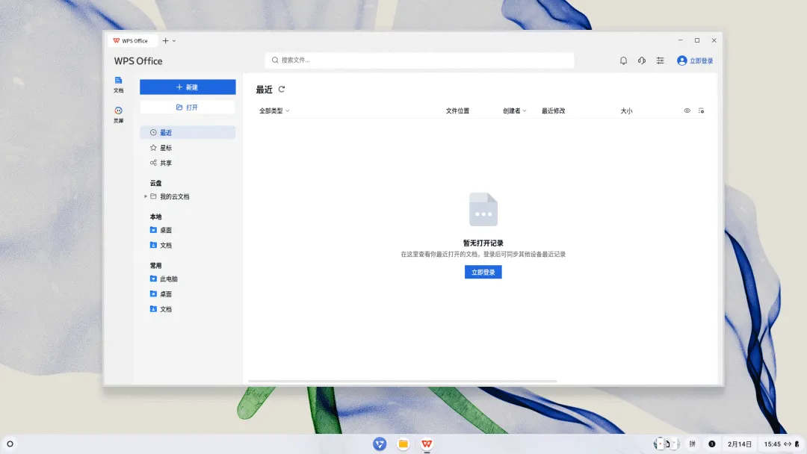Click the user avatar icon
This screenshot has height=454, width=807.
tap(682, 60)
